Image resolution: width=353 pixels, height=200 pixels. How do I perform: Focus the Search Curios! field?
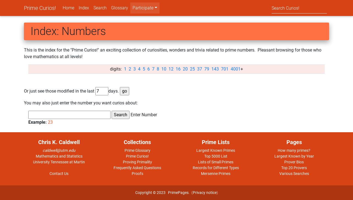coord(299,8)
